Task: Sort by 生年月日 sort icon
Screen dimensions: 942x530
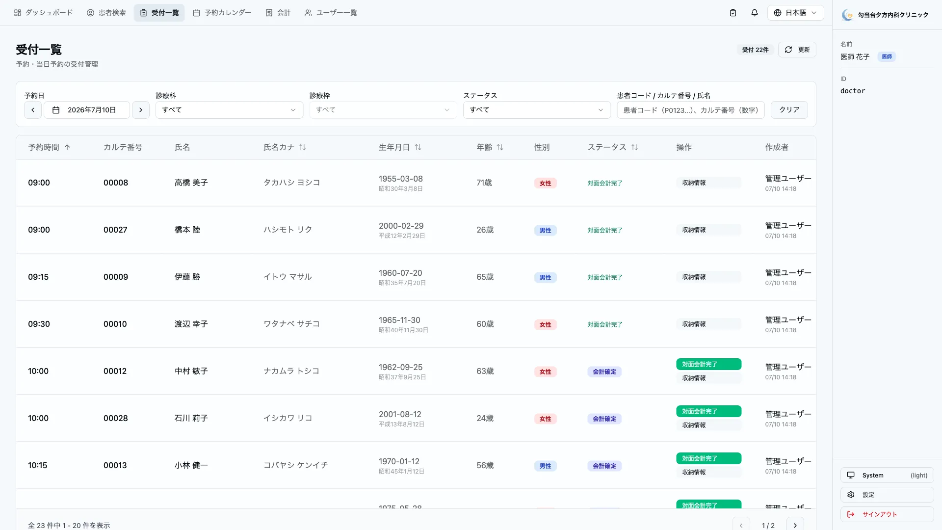Action: pyautogui.click(x=418, y=147)
